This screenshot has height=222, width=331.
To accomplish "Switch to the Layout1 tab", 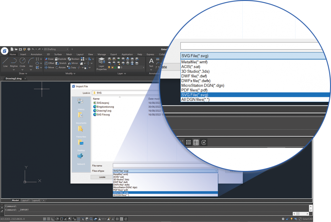I will [x=25, y=200].
